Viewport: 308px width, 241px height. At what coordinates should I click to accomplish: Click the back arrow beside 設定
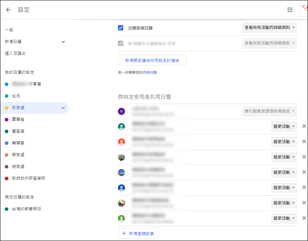click(x=8, y=10)
